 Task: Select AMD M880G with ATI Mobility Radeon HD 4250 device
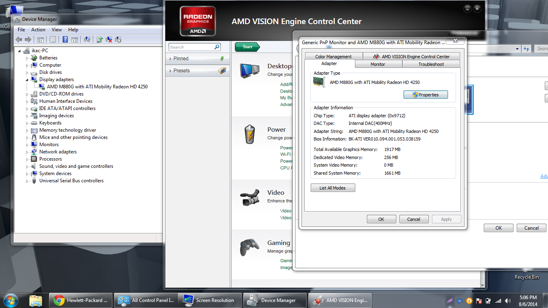pyautogui.click(x=97, y=87)
